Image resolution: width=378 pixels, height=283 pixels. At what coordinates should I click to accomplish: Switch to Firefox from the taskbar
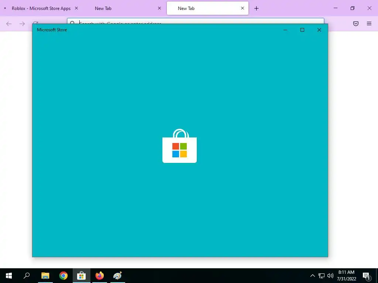click(x=100, y=276)
